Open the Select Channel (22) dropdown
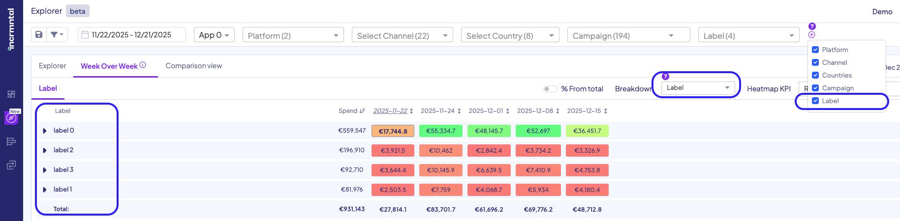This screenshot has height=221, width=900. [x=402, y=35]
